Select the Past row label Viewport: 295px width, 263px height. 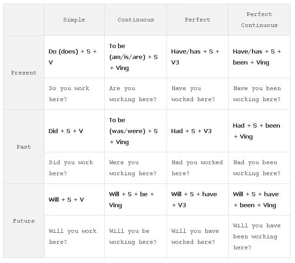coord(24,147)
